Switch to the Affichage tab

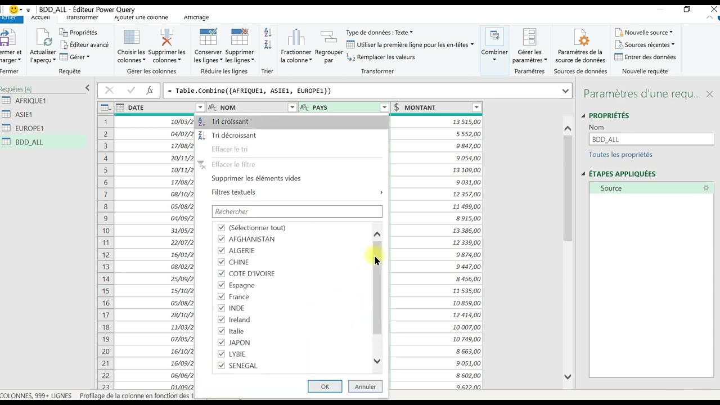point(196,18)
